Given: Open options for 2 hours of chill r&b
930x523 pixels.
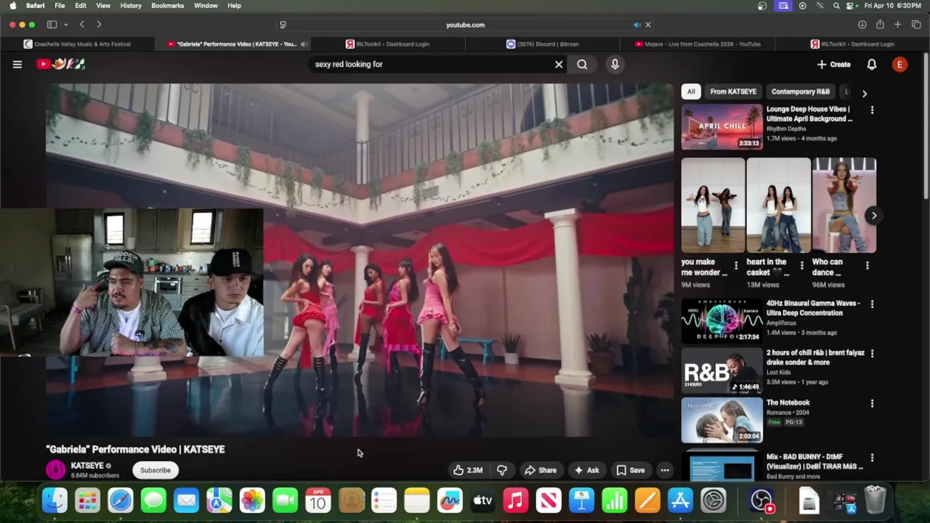Looking at the screenshot, I should [872, 354].
